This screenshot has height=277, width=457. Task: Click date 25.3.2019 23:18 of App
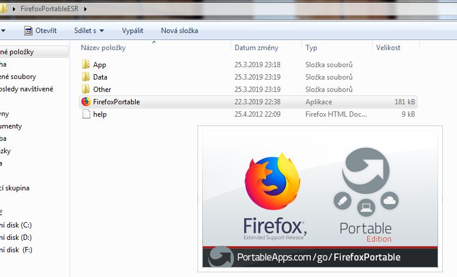[257, 65]
